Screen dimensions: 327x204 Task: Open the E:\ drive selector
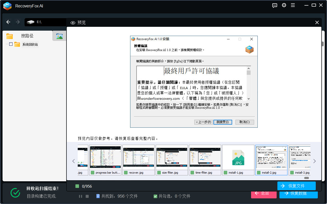click(x=45, y=22)
